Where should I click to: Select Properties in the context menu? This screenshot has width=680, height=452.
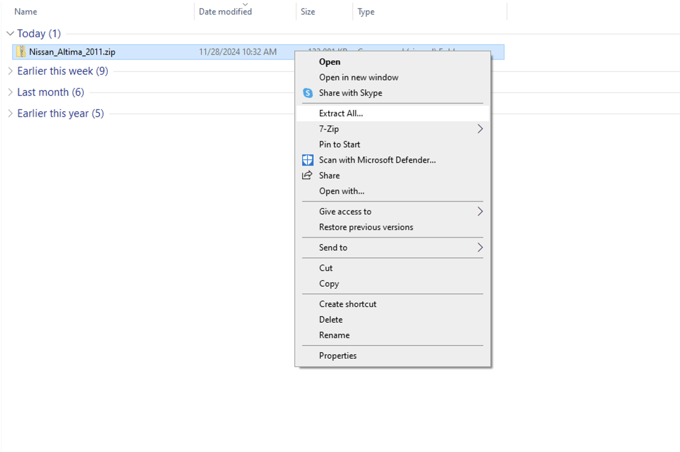click(x=338, y=356)
